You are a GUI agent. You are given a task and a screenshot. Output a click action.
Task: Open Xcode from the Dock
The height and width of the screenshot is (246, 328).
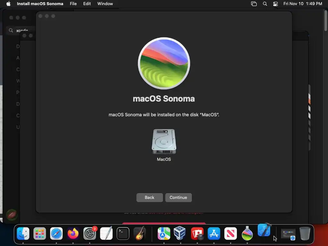coord(264,230)
